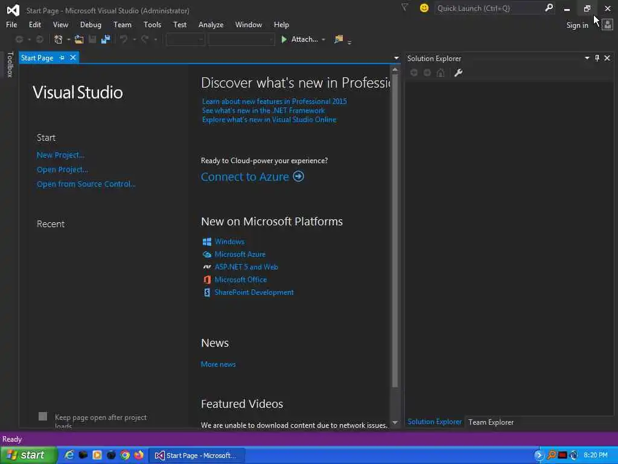Viewport: 618px width, 464px height.
Task: Click the Windows start button
Action: click(28, 455)
